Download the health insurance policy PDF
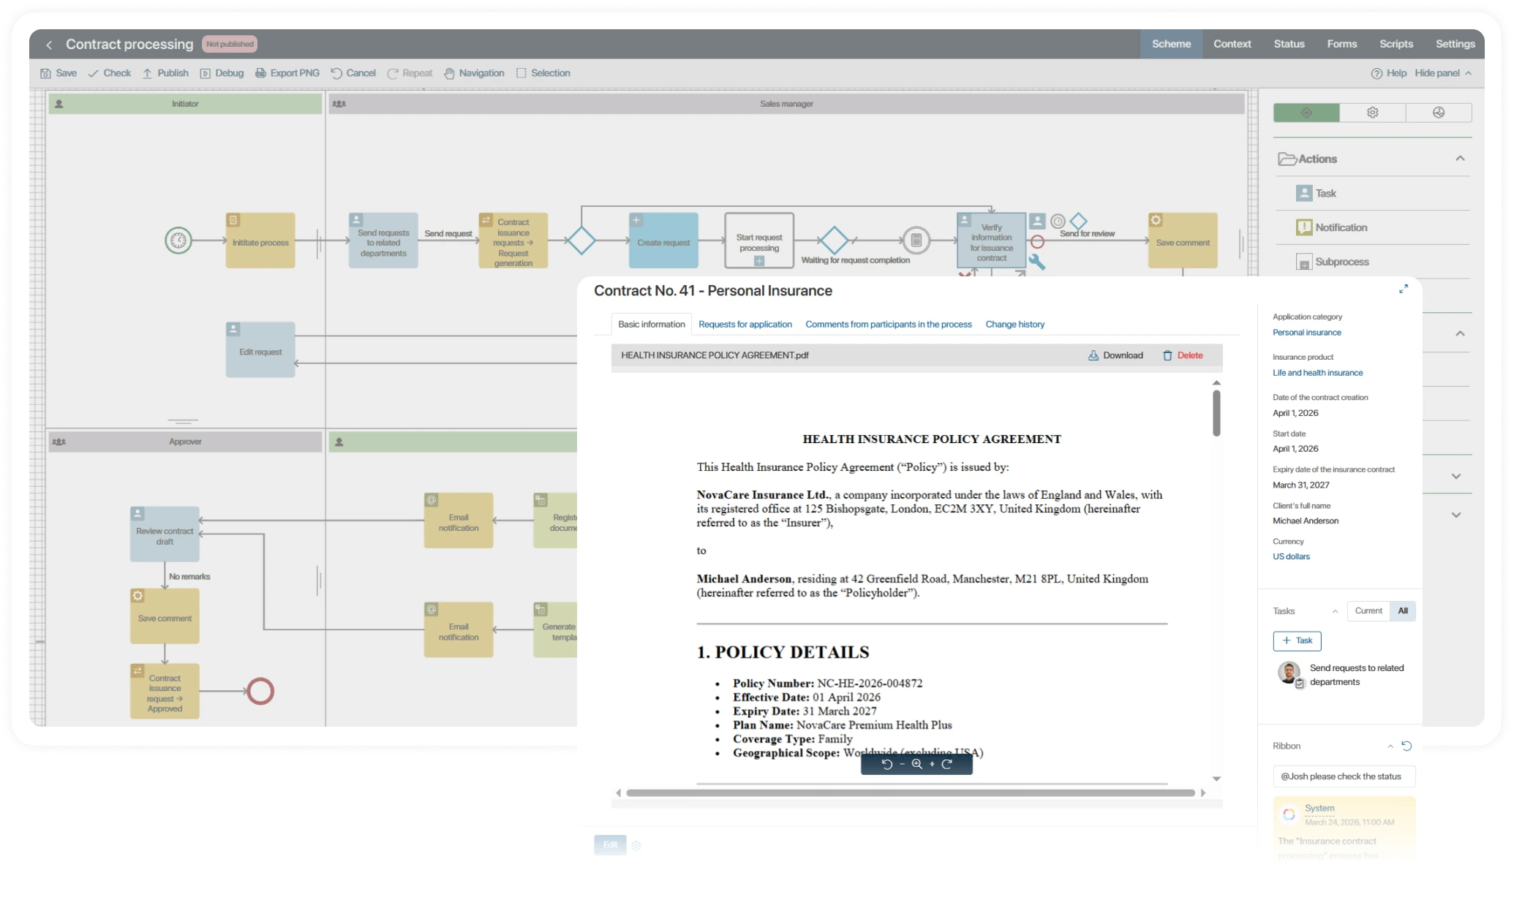Viewport: 1514px width, 908px height. point(1115,355)
